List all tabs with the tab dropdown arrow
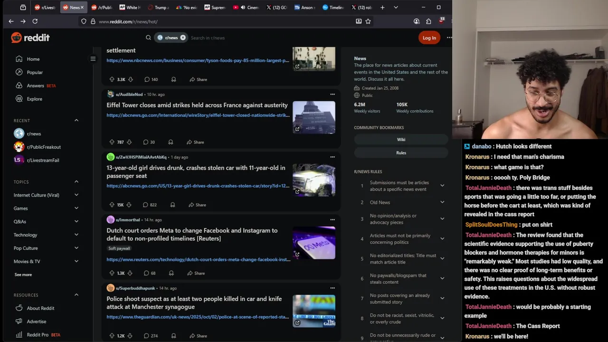The height and width of the screenshot is (342, 608). pyautogui.click(x=396, y=7)
